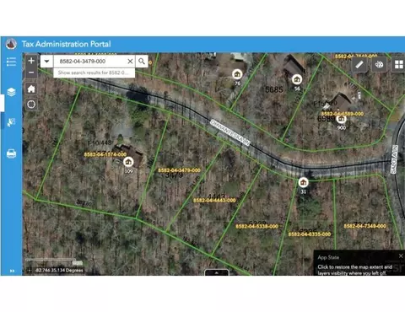Open the measure ruler tool
This screenshot has width=405, height=312.
(x=359, y=65)
